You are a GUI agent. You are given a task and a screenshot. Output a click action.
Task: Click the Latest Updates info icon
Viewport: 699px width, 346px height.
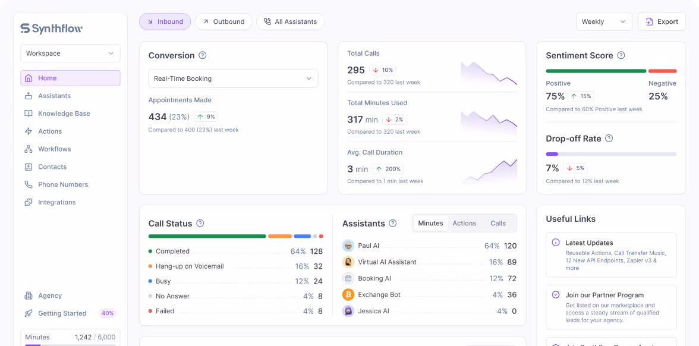pos(555,243)
